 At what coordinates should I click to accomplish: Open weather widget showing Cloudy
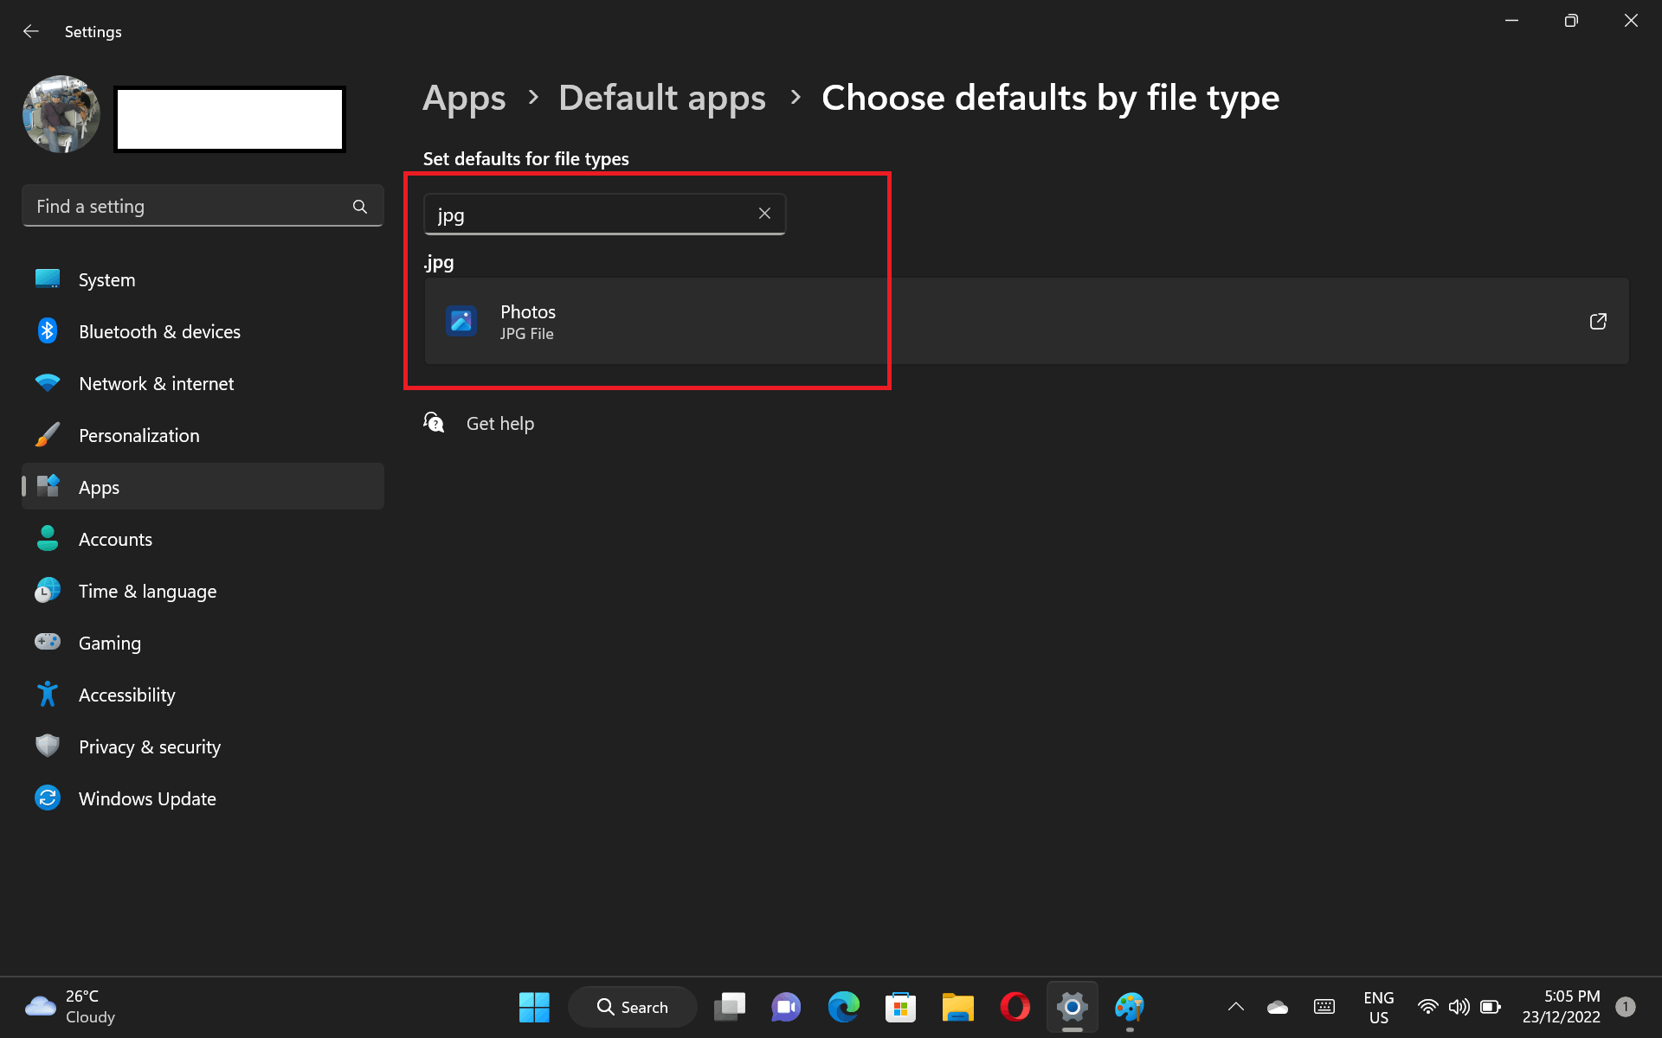71,1007
